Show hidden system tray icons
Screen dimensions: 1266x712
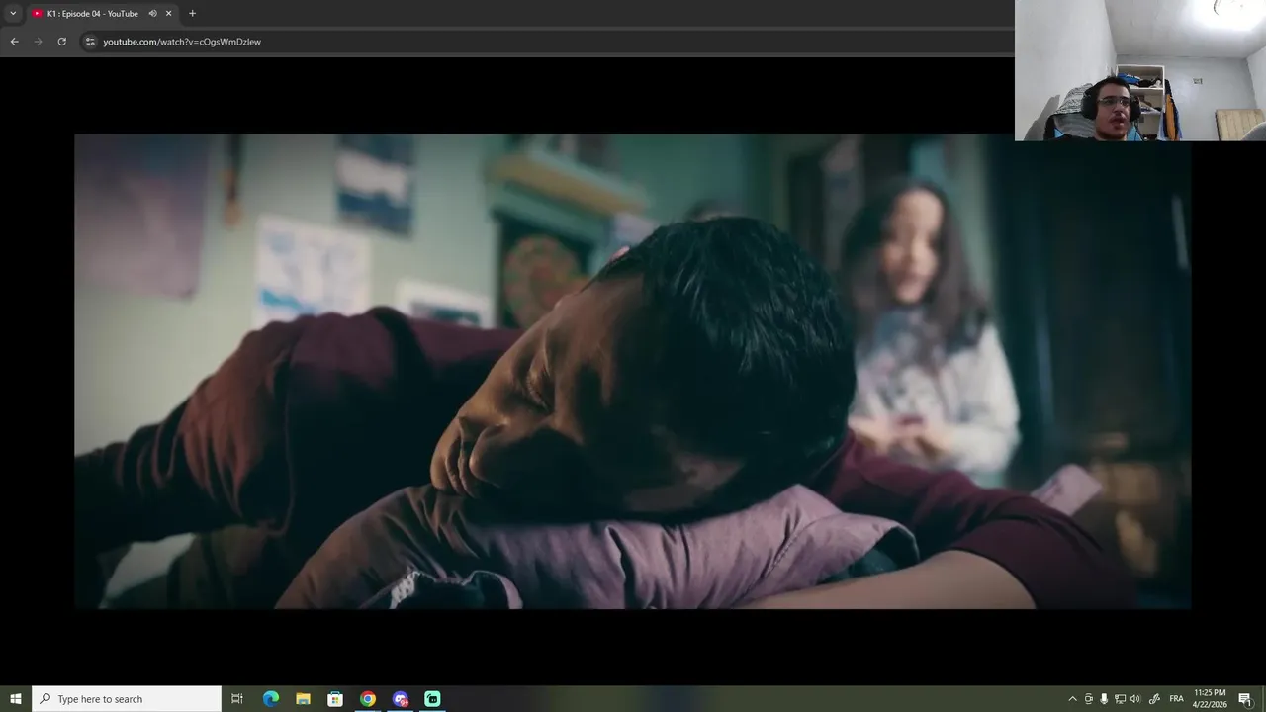(1072, 699)
